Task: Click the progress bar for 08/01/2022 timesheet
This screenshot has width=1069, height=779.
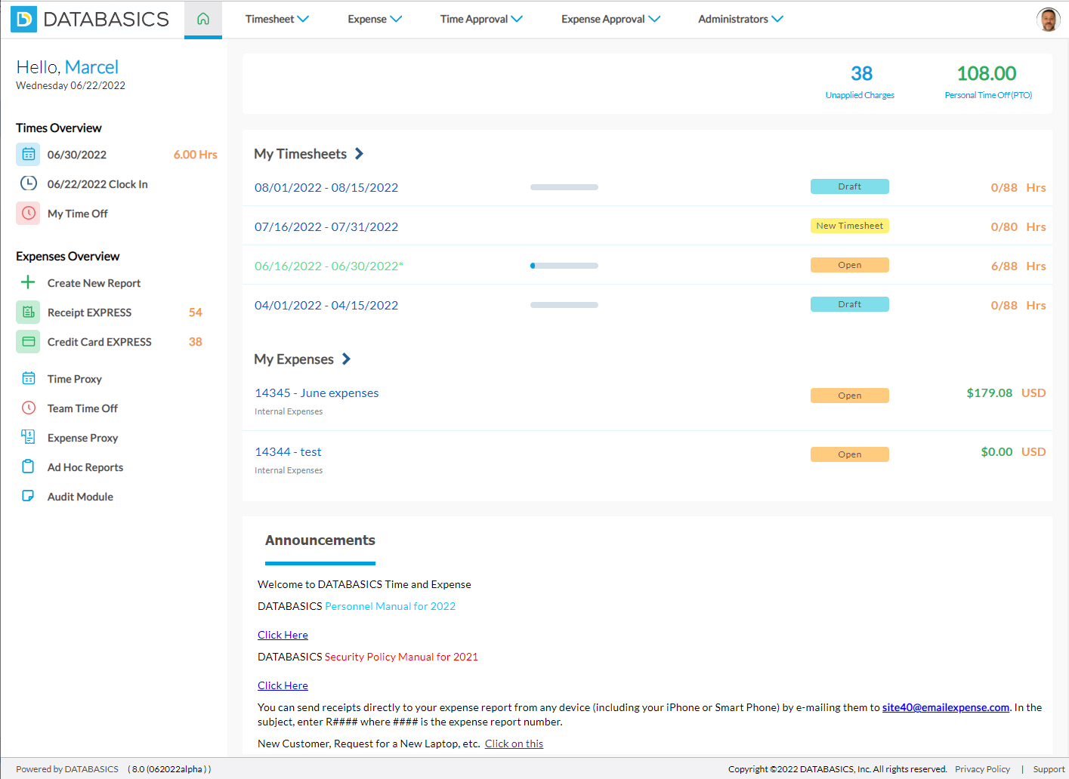Action: 564,187
